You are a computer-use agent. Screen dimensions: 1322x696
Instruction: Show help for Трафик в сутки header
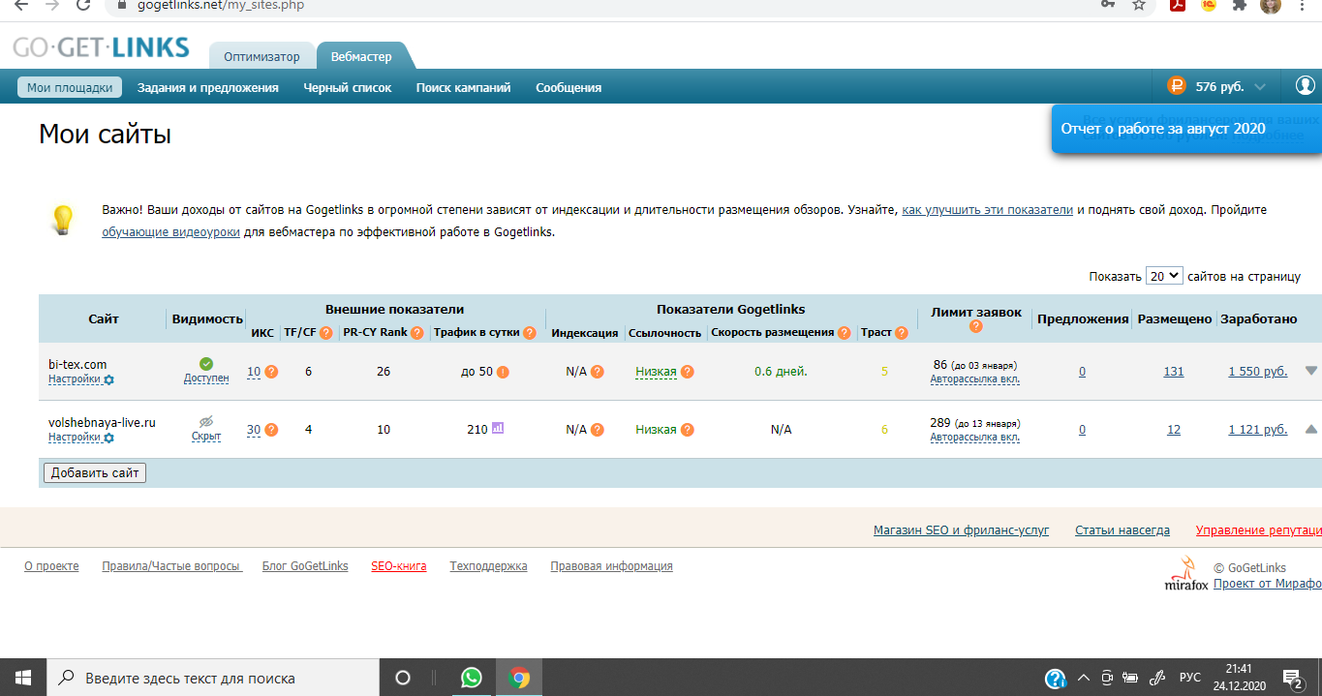pos(530,333)
